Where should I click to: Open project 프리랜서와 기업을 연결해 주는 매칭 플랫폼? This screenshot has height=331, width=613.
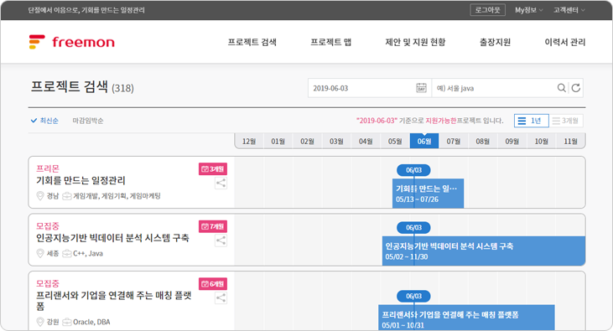click(114, 301)
